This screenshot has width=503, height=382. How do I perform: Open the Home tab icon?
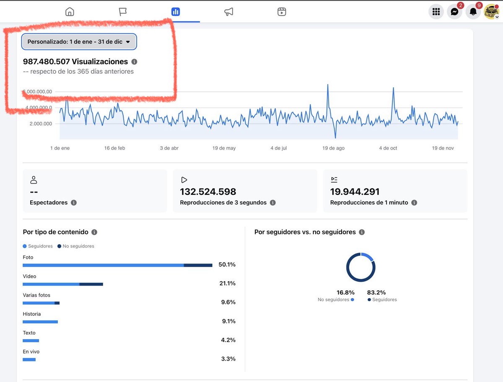coord(70,12)
